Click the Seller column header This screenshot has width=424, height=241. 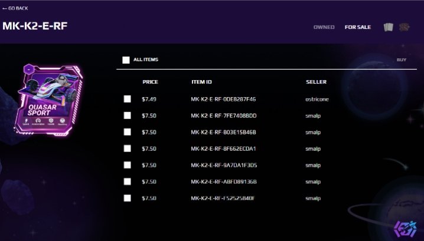pos(316,82)
